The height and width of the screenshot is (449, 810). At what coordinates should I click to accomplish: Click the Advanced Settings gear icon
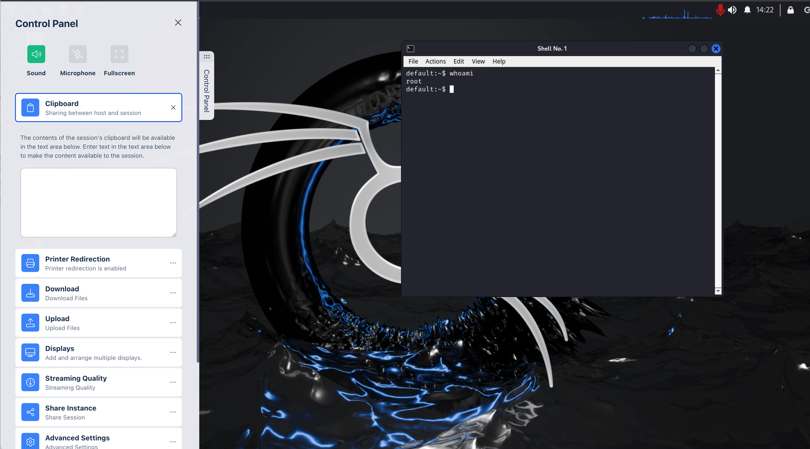click(30, 441)
